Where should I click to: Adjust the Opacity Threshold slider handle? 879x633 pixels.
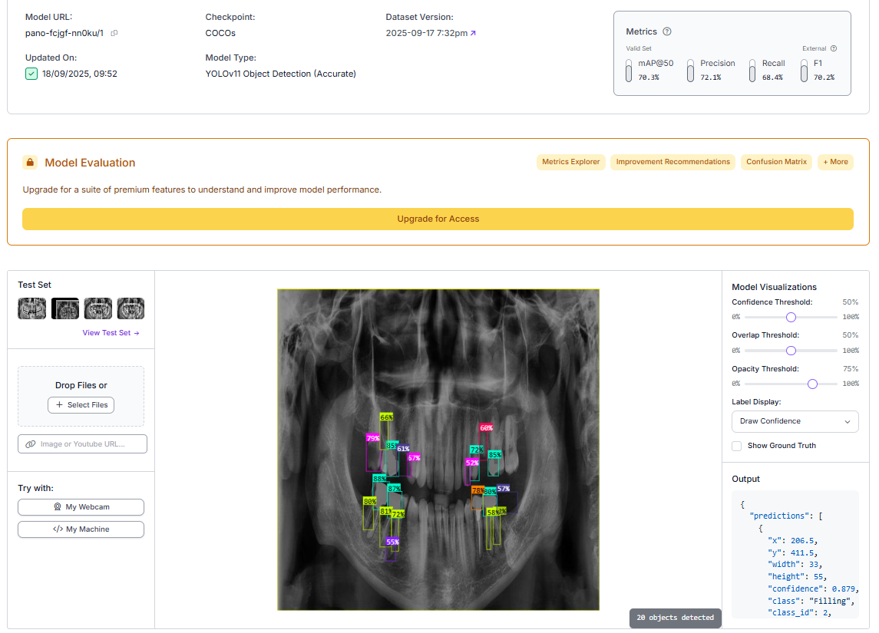tap(812, 384)
